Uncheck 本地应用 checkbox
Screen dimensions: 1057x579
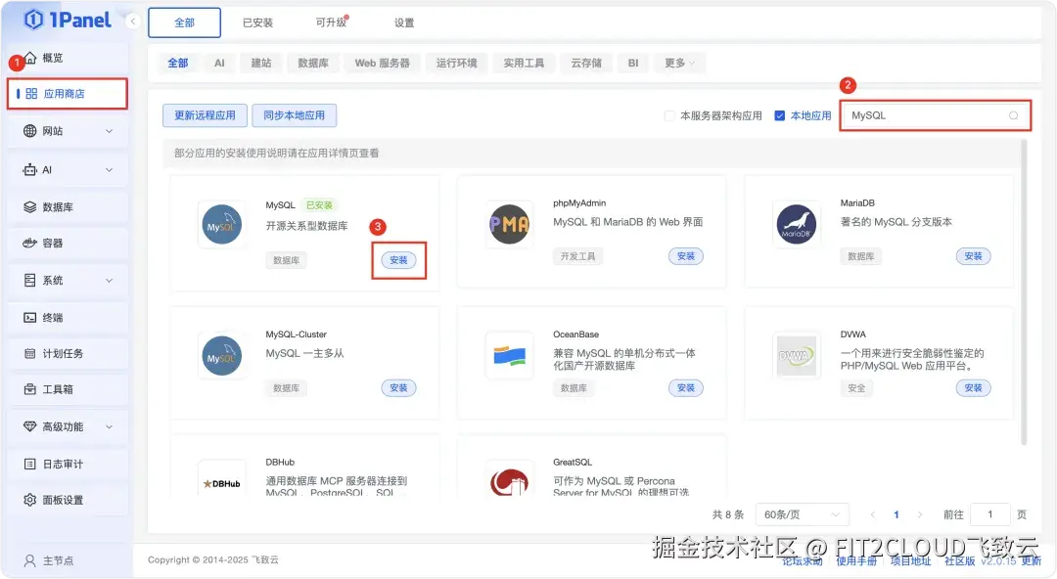(779, 115)
